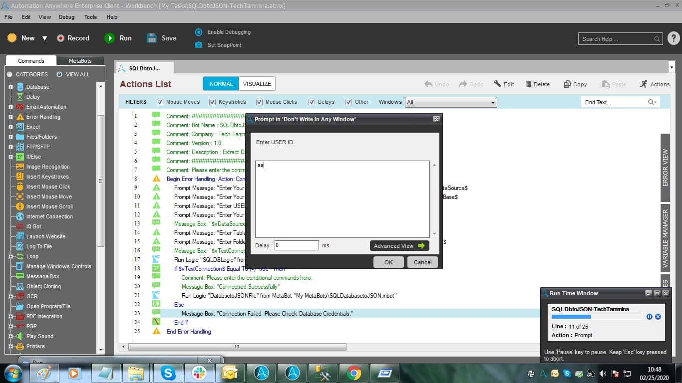Switch to the MetaBots tab
Viewport: 682px width, 383px height.
pyautogui.click(x=80, y=61)
